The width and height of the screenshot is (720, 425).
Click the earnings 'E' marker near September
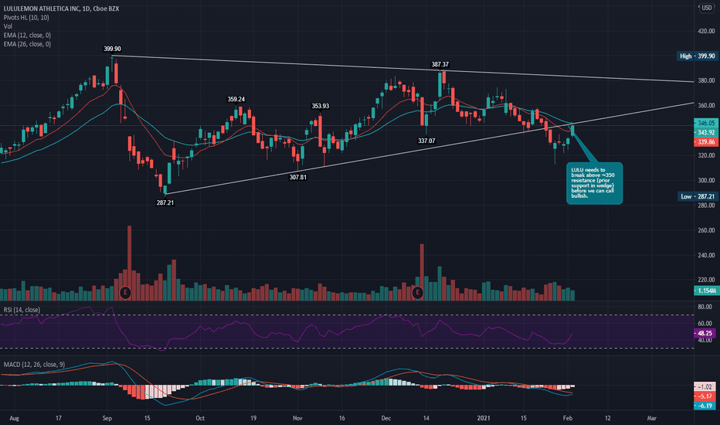pos(125,292)
